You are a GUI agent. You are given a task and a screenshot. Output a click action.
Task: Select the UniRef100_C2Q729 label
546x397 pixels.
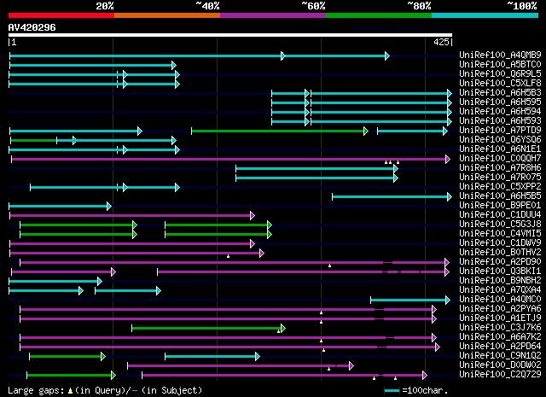(500, 375)
